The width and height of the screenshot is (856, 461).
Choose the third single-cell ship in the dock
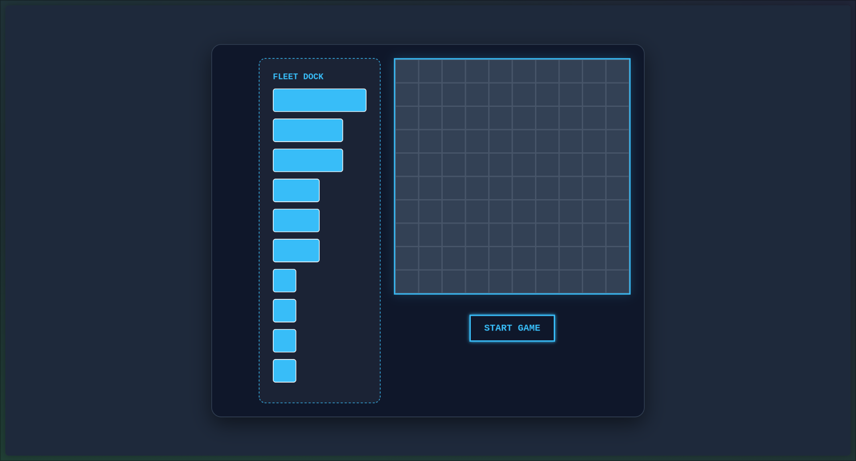(284, 341)
